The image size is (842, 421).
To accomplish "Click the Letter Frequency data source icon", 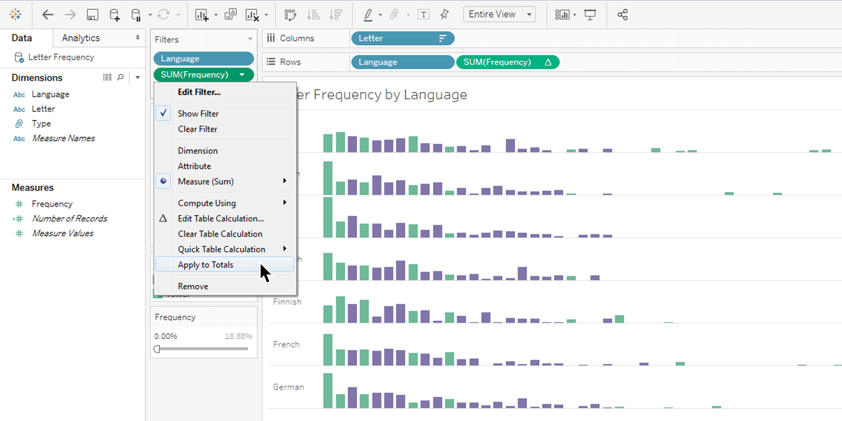I will 19,57.
